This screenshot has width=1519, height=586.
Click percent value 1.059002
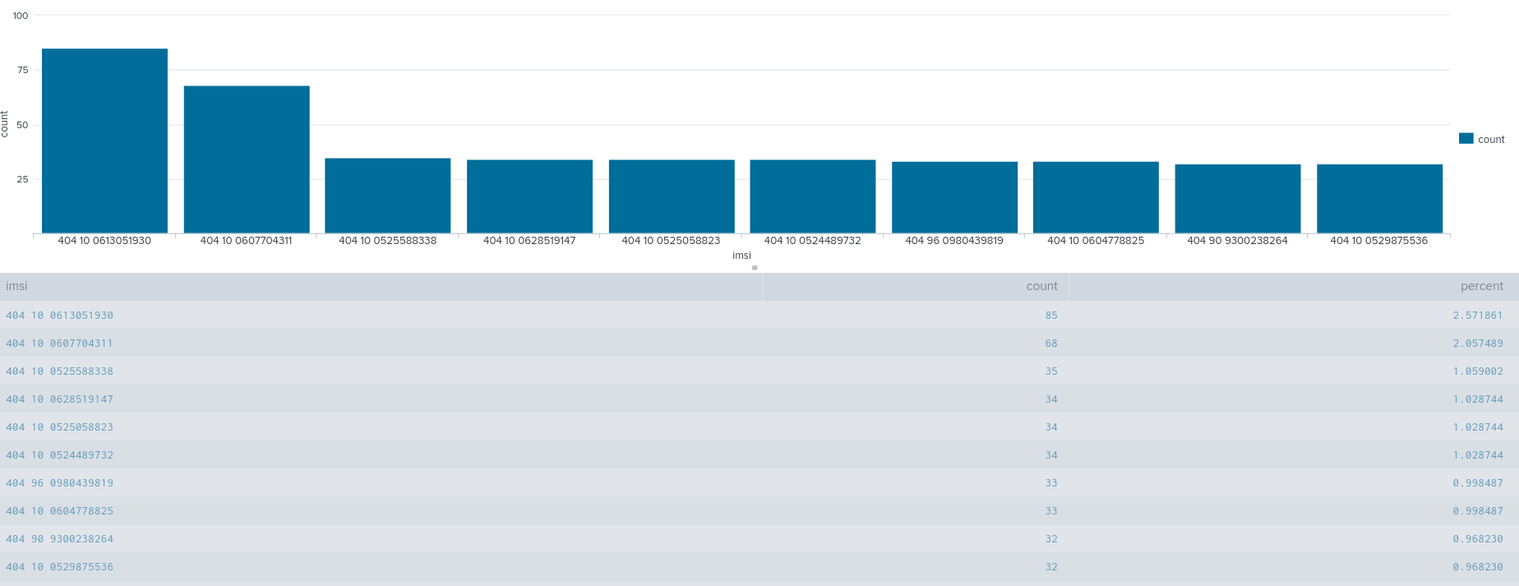(1477, 371)
